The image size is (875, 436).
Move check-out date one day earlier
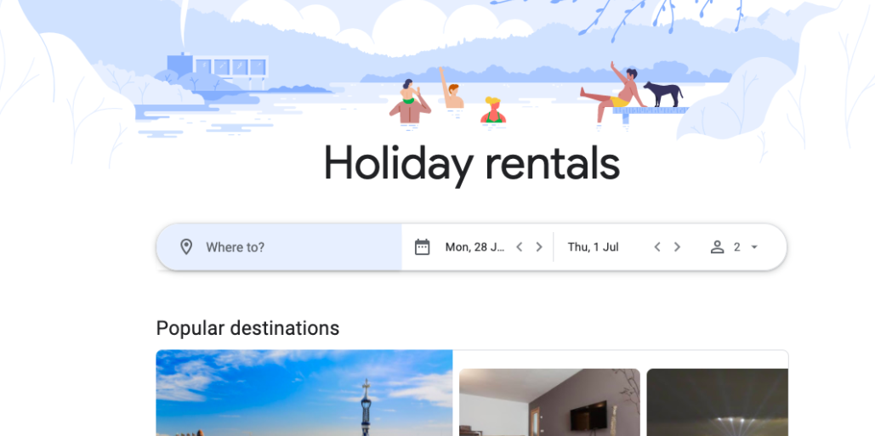[x=657, y=247]
